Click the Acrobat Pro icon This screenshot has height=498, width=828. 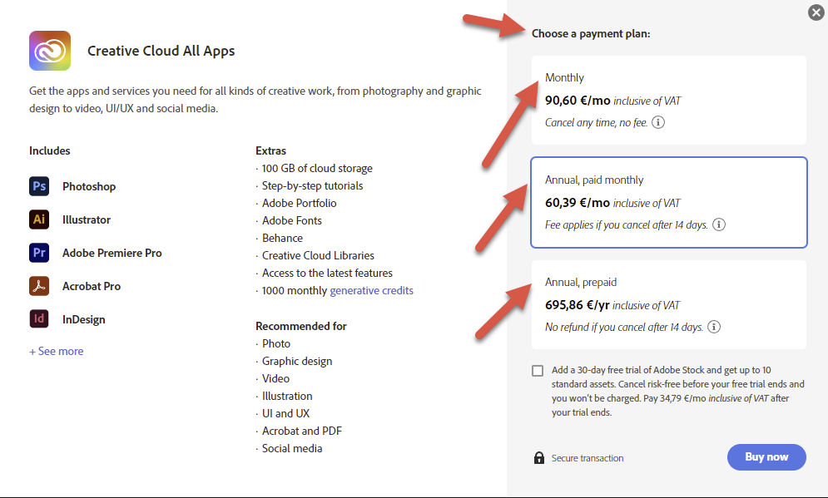(x=39, y=286)
